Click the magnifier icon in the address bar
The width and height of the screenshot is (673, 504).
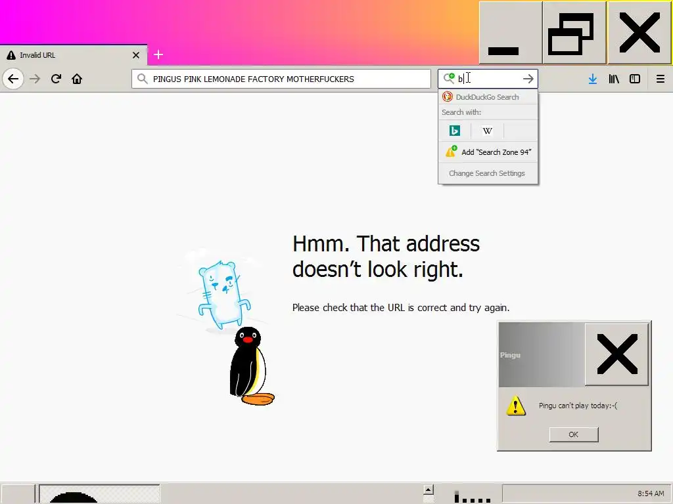pyautogui.click(x=142, y=79)
